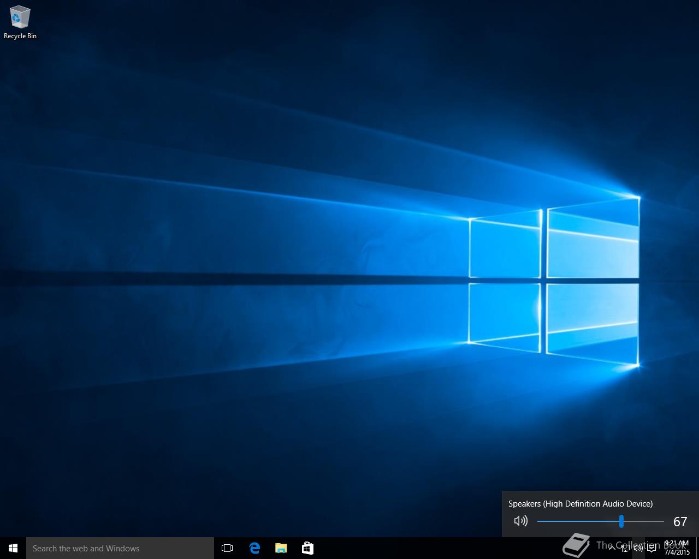Mute speakers with the flyout speaker icon
The image size is (699, 559).
pos(521,521)
